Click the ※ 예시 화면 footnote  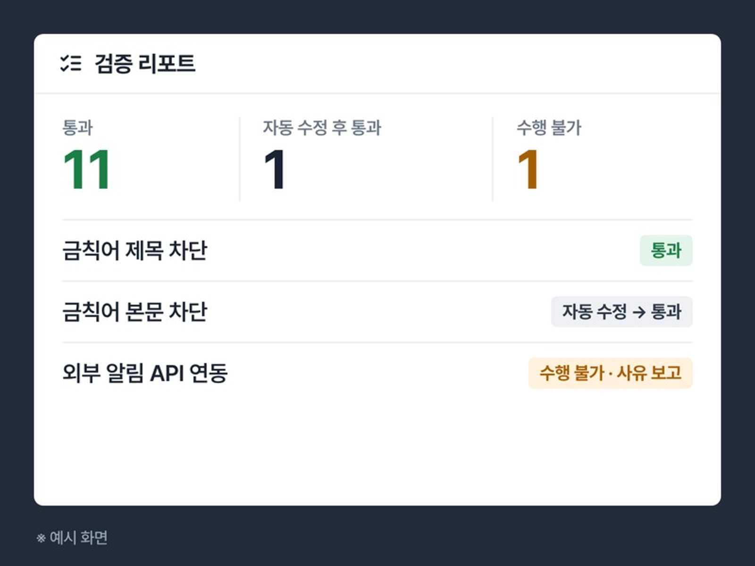pyautogui.click(x=72, y=537)
